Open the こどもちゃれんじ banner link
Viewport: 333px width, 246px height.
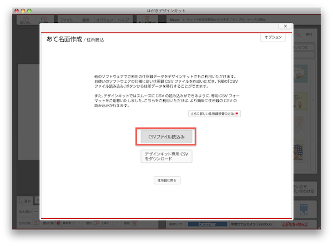[x=295, y=224]
